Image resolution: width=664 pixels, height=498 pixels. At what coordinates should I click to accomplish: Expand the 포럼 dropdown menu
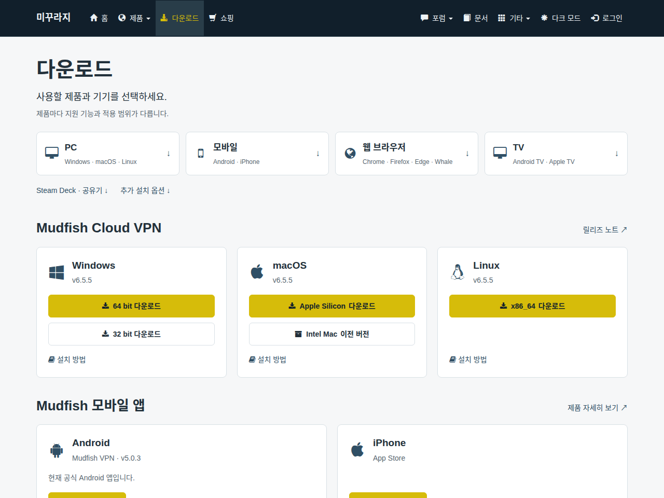pos(437,18)
